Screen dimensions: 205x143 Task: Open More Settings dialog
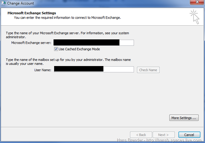[184, 118]
